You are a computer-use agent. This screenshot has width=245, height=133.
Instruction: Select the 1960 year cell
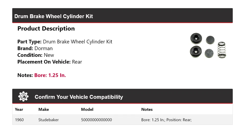coord(19,120)
